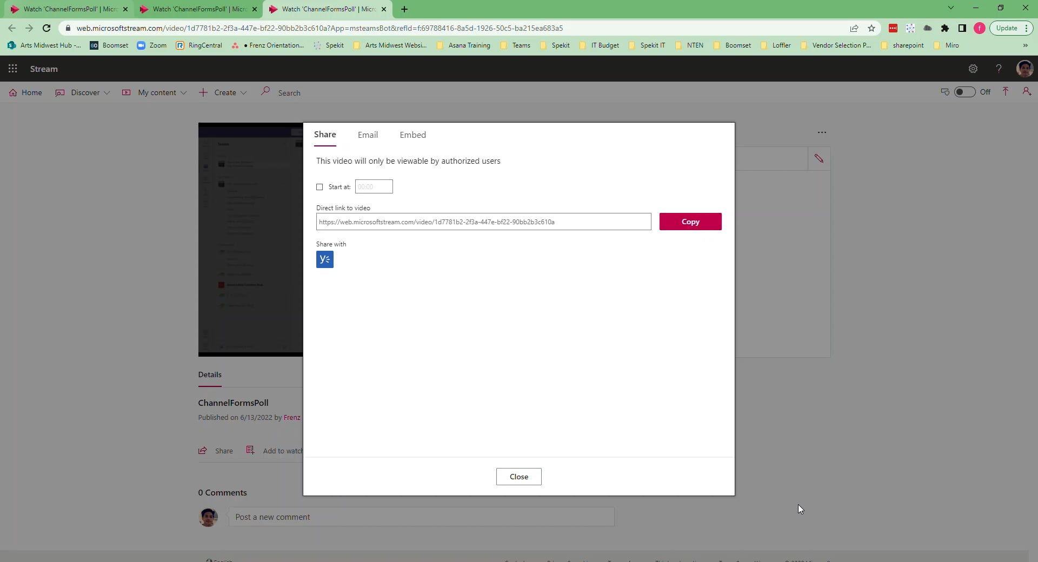Screen dimensions: 1038x562
Task: Show more bookmarks overflow chevron
Action: (1025, 45)
